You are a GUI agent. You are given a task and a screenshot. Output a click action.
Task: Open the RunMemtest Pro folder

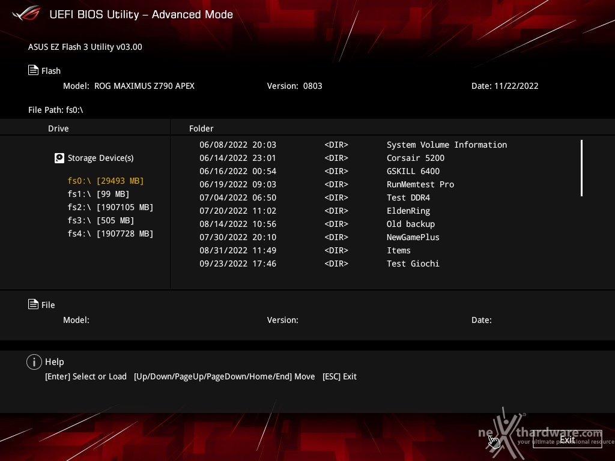[x=420, y=184]
